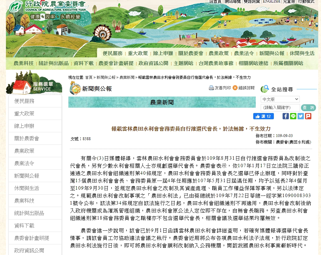The height and width of the screenshot is (255, 321).
Task: Switch to ENGLISH version
Action: (271, 2)
